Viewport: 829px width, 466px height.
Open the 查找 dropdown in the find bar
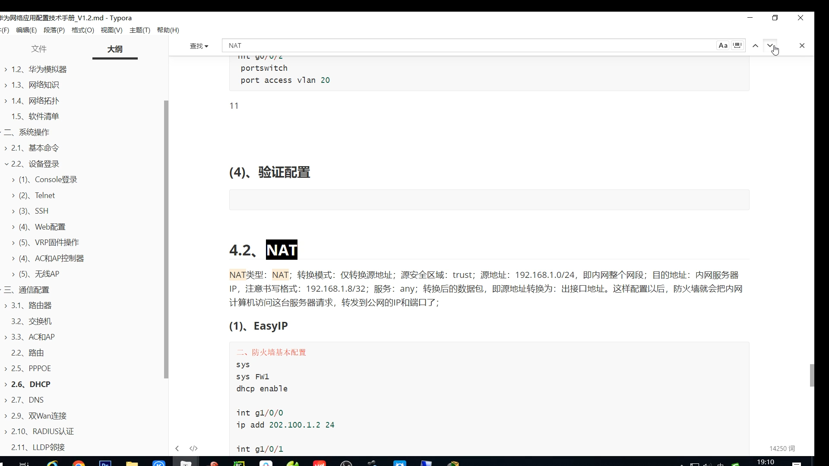click(x=199, y=45)
